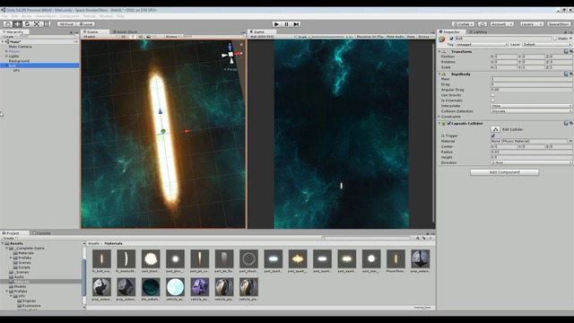Open the Account dropdown
Viewport: 574px width, 323px height.
point(502,24)
